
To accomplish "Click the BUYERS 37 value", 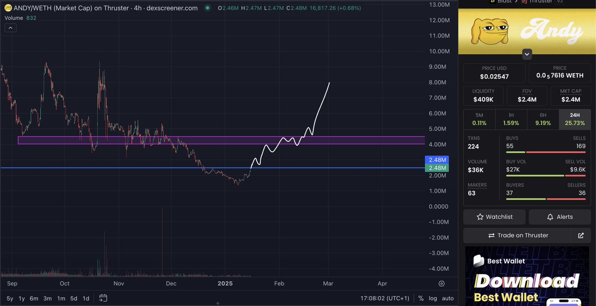I will 510,193.
